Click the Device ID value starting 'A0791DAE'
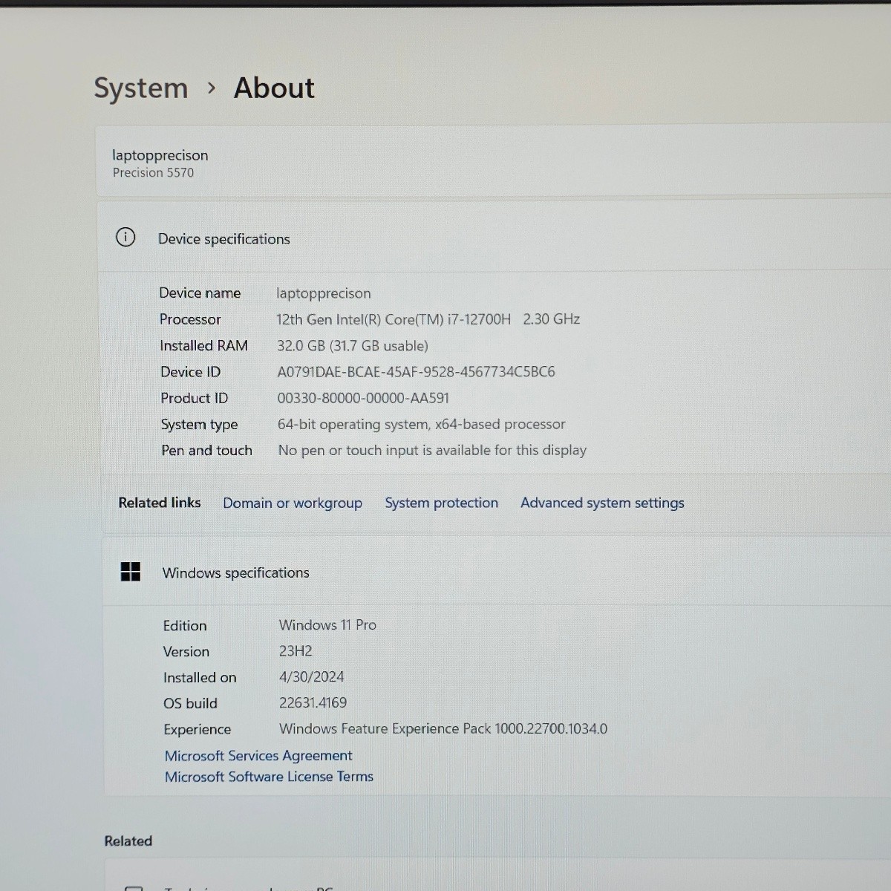Screen dimensions: 891x891 pyautogui.click(x=416, y=372)
